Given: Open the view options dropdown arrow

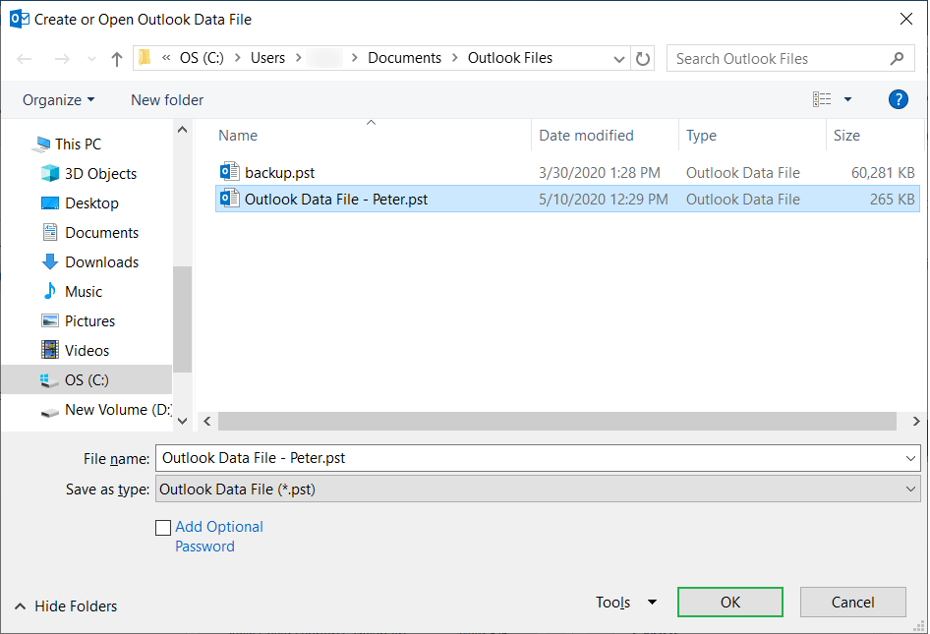Looking at the screenshot, I should click(x=848, y=99).
